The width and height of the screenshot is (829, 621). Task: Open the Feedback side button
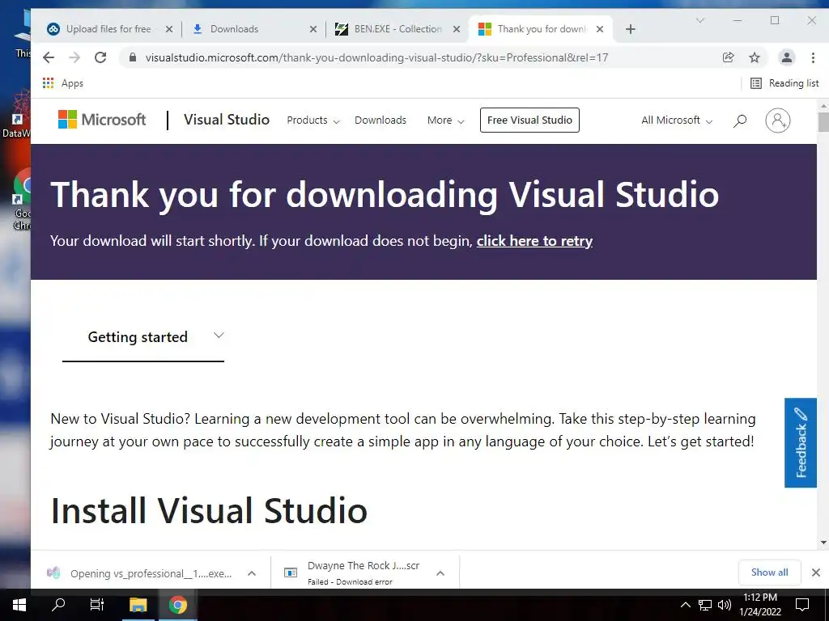click(x=801, y=442)
